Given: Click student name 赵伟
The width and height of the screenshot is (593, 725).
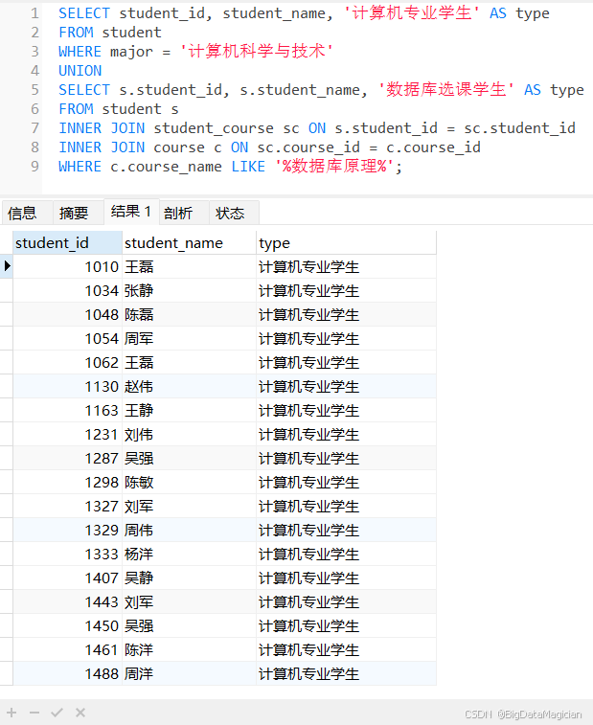Looking at the screenshot, I should pyautogui.click(x=189, y=387).
